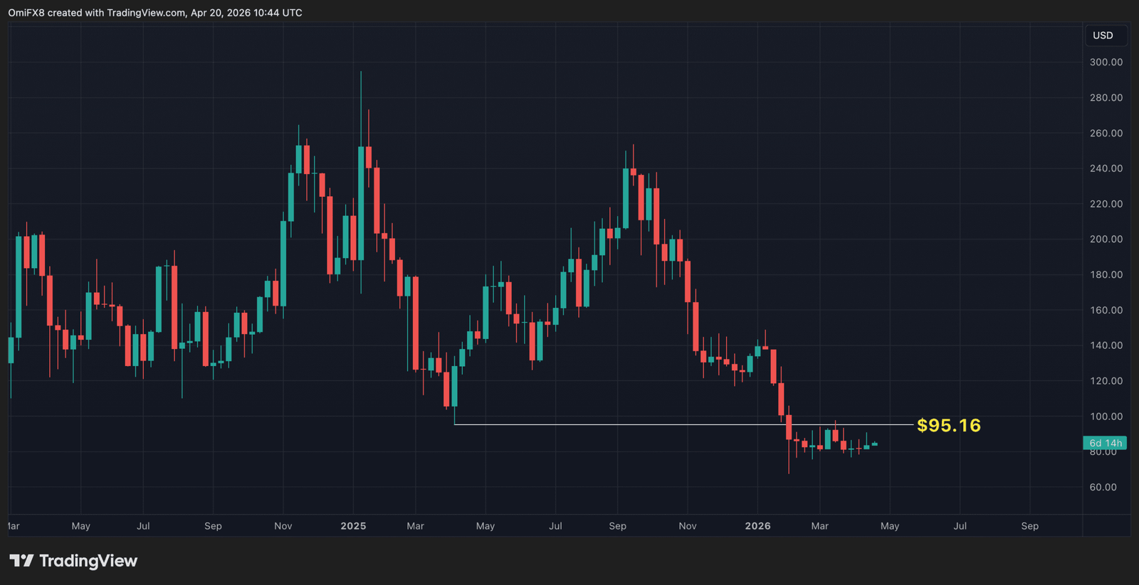Open the TradingView wordmark link

(x=88, y=561)
